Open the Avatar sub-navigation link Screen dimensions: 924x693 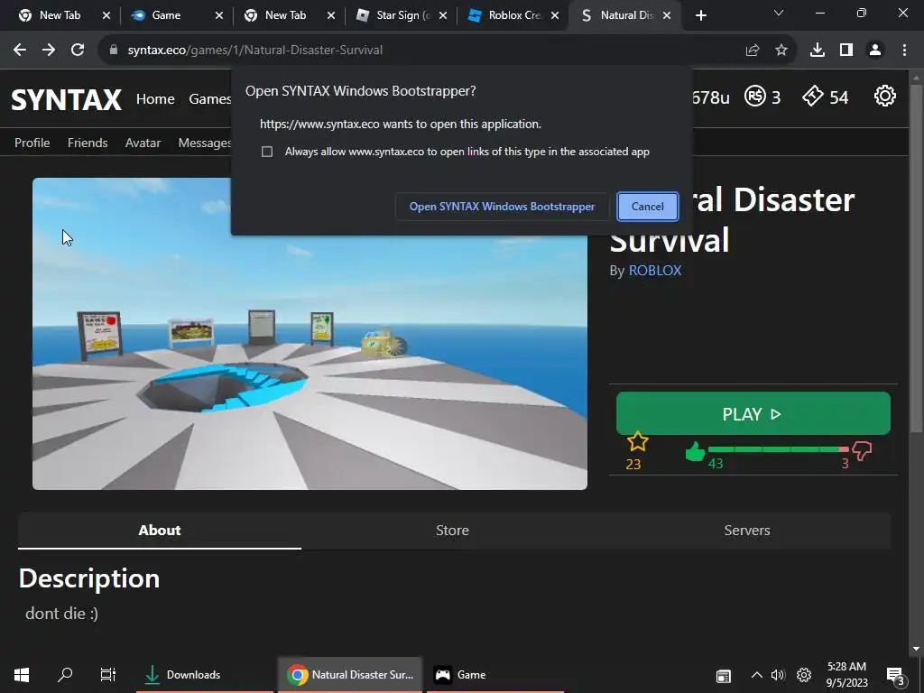pos(143,143)
